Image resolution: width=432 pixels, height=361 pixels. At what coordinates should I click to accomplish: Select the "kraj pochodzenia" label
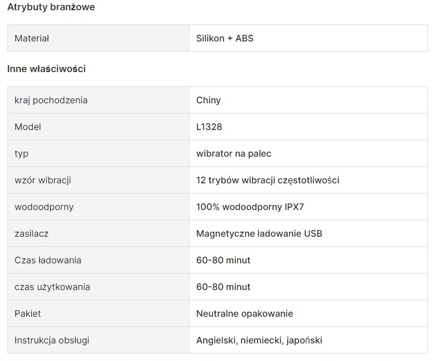[51, 100]
